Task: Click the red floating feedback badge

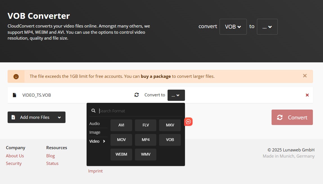Action: (x=188, y=122)
